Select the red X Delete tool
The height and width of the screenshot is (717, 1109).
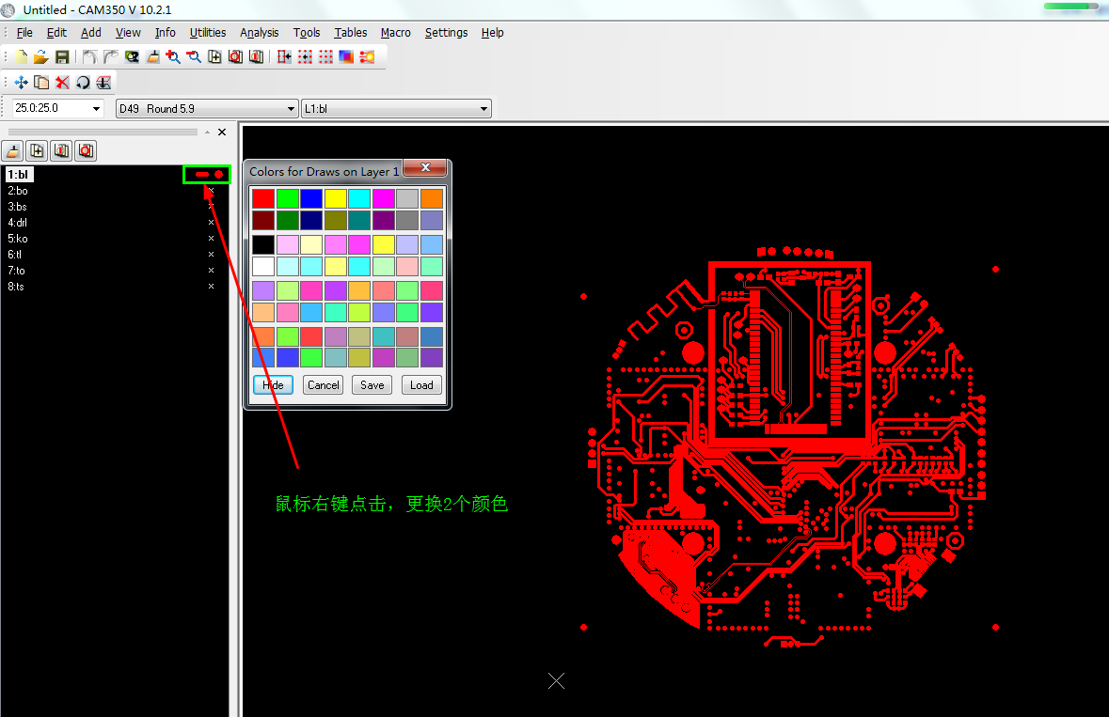pyautogui.click(x=62, y=83)
